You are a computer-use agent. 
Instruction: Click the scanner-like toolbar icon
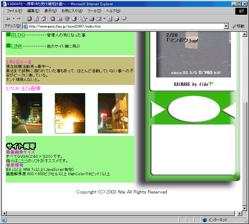pyautogui.click(x=117, y=19)
